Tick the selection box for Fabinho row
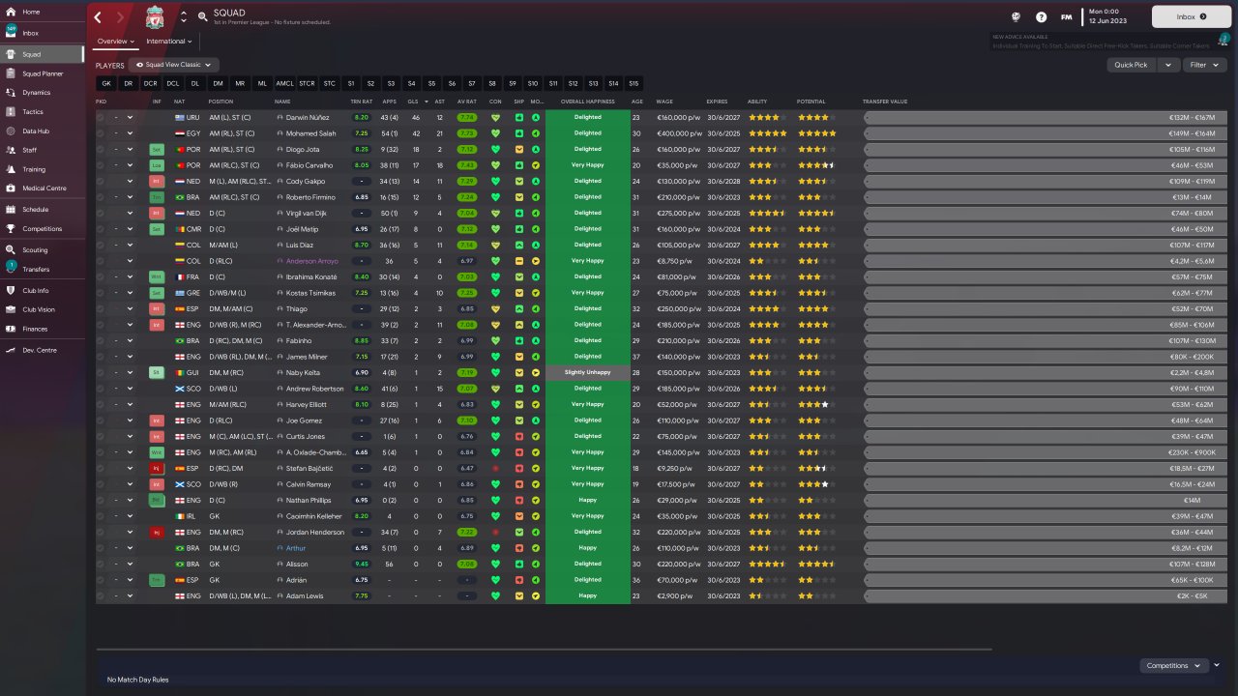This screenshot has width=1238, height=696. point(102,340)
